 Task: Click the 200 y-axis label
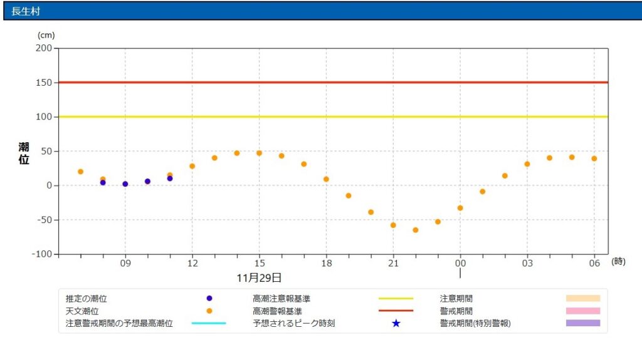[44, 48]
